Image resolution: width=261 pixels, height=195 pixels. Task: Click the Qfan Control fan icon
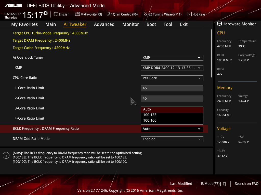110,14
